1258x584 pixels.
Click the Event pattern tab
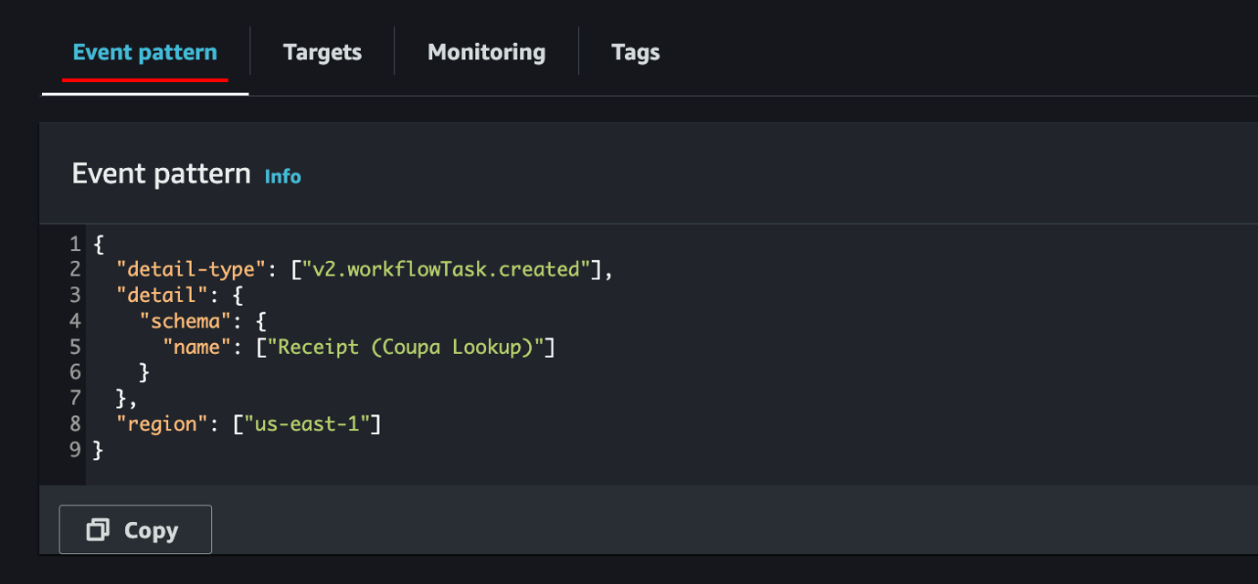point(145,53)
